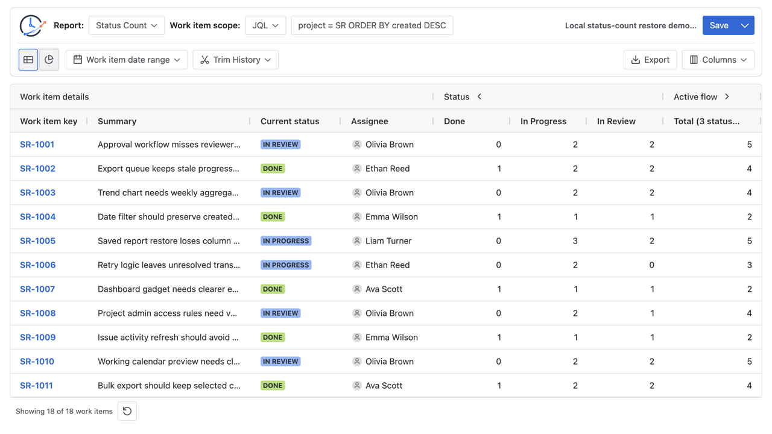772x434 pixels.
Task: Click assignee avatar icon in SR-1007 row
Action: 357,289
